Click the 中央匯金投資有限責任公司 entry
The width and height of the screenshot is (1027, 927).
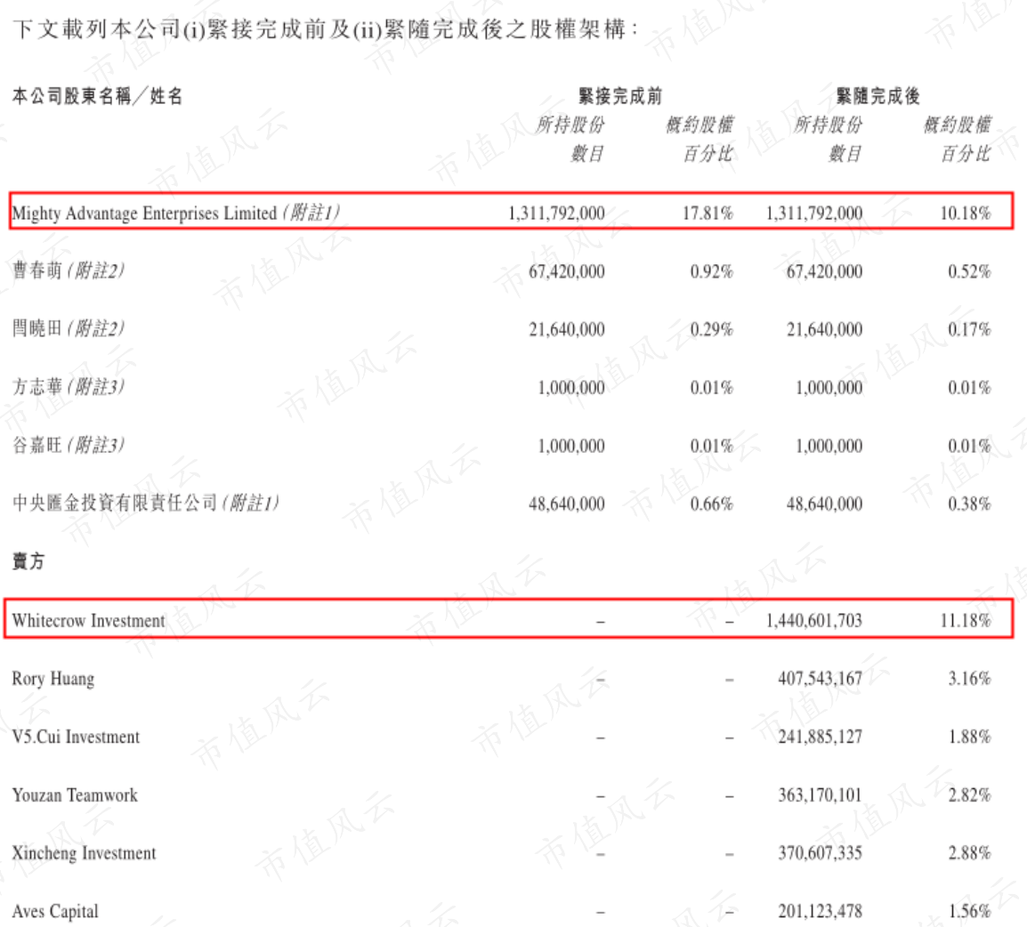point(115,503)
